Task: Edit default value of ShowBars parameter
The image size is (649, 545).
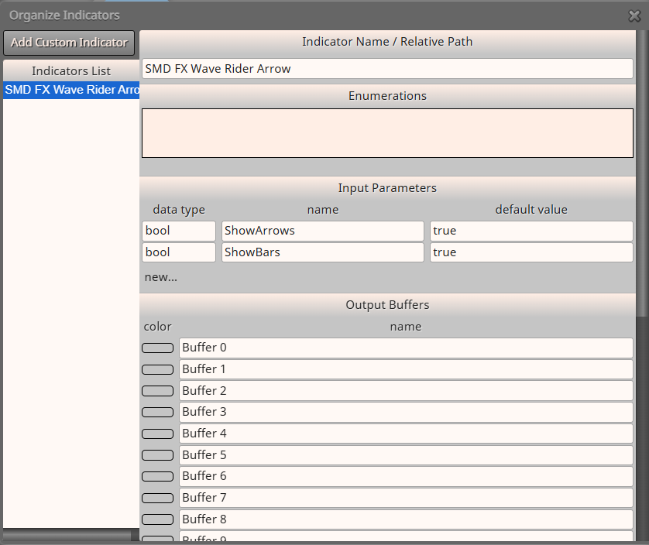Action: 531,252
